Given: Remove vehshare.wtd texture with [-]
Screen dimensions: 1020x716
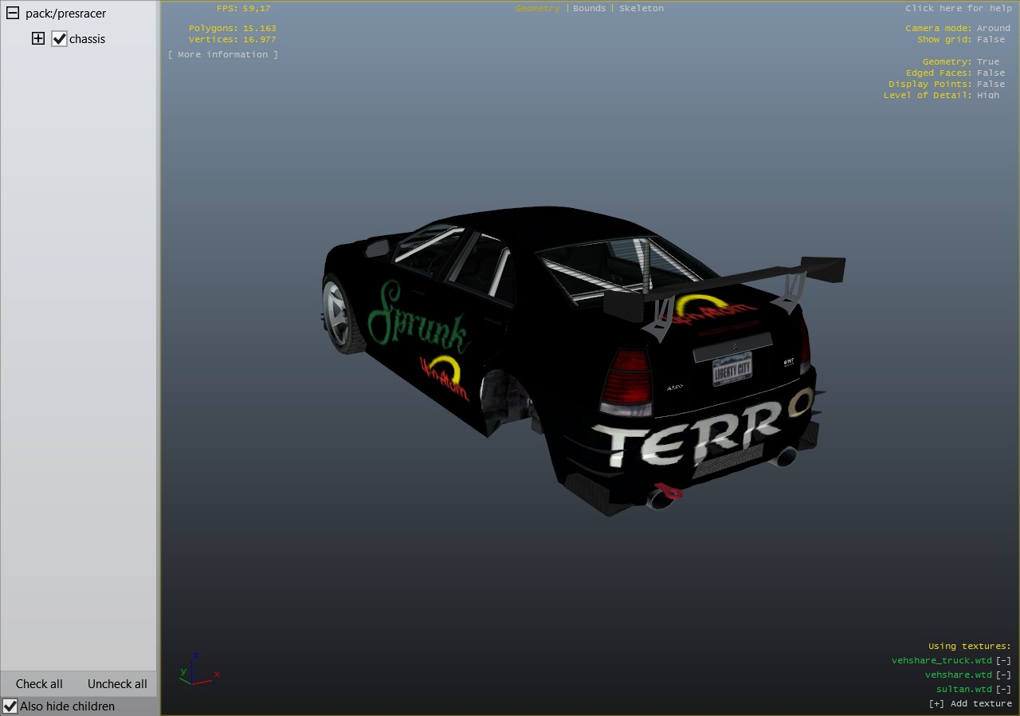Looking at the screenshot, I should point(1003,675).
